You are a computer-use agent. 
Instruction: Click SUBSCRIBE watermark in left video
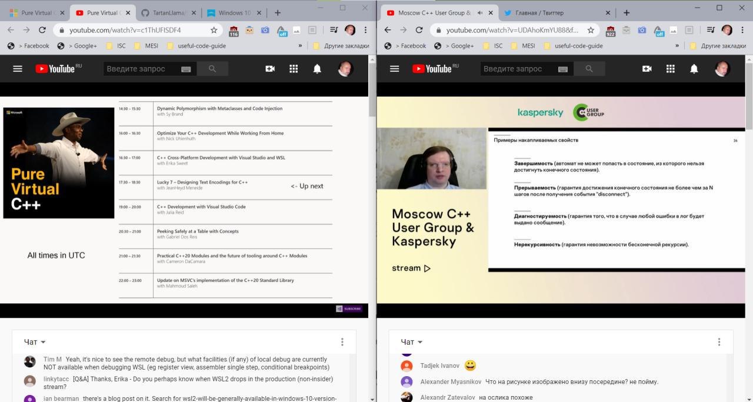[349, 308]
